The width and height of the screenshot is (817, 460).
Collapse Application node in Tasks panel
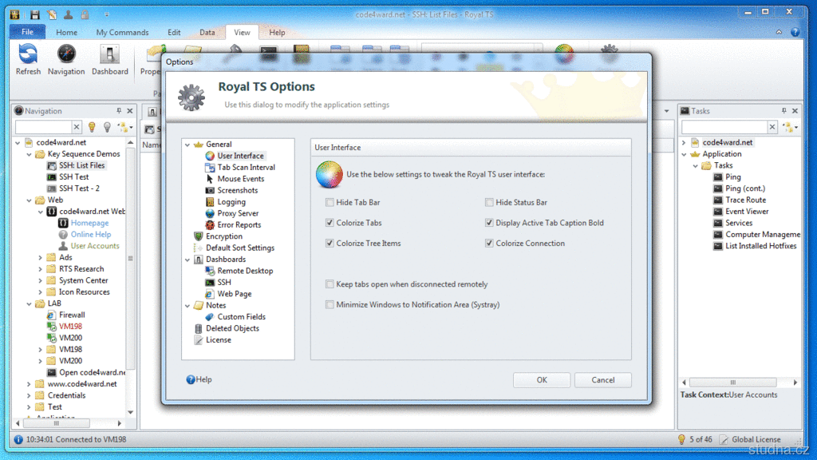(684, 154)
